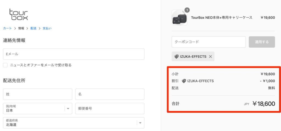This screenshot has width=281, height=131.
Task: Open the TourBox NEO product thumbnail
Action: (179, 18)
